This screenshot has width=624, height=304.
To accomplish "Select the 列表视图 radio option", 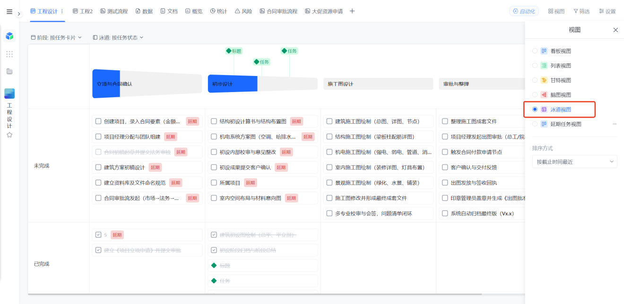I will pos(535,66).
